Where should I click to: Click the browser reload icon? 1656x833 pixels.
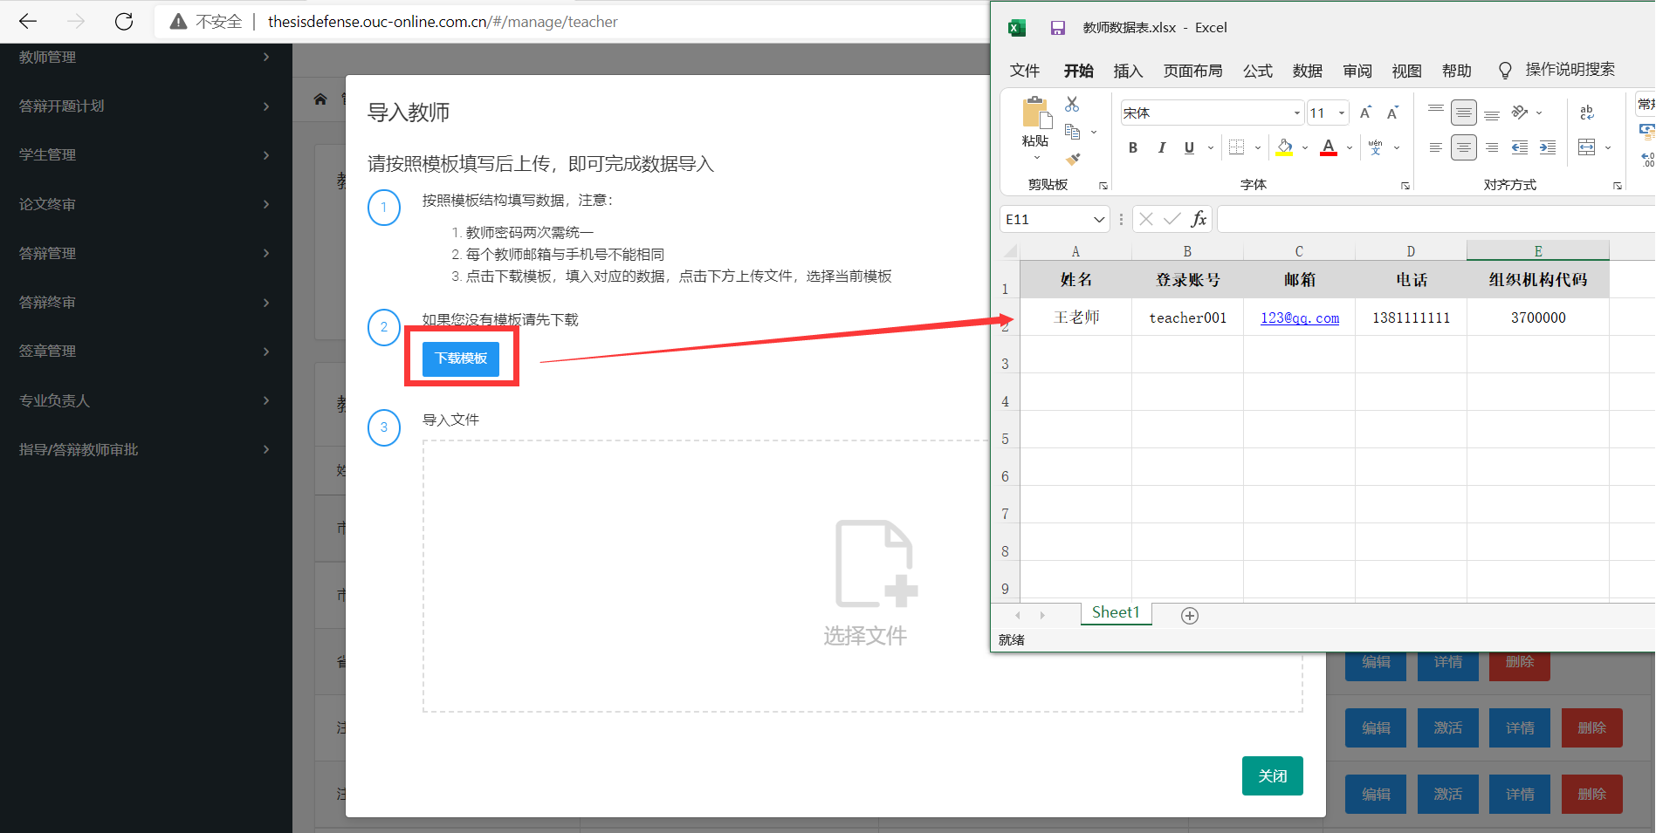[x=124, y=22]
